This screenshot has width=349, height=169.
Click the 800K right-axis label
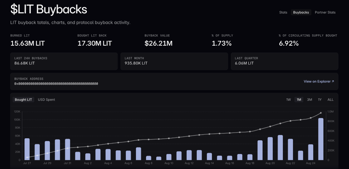coord(331,121)
